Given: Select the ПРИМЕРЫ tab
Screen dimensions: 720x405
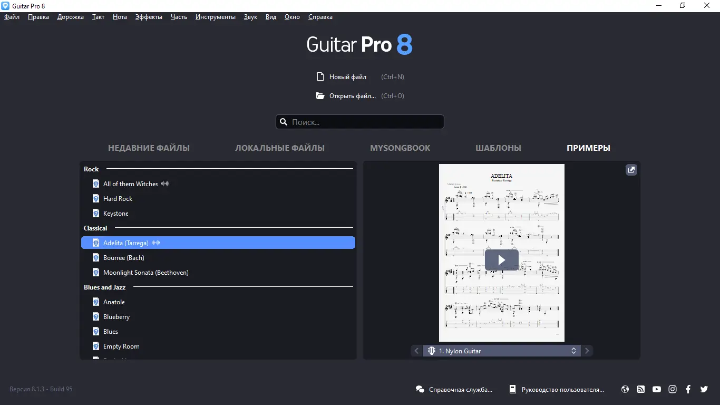Looking at the screenshot, I should pyautogui.click(x=588, y=148).
